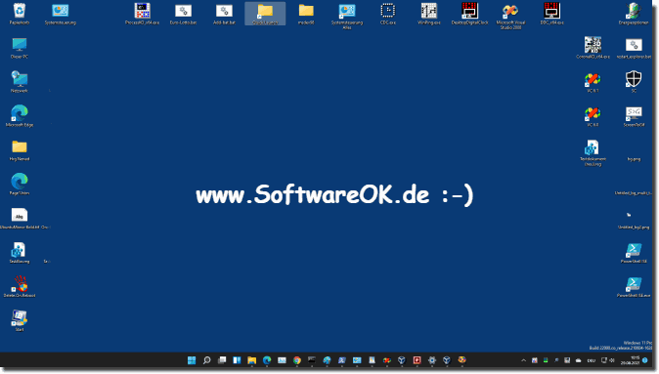
Task: Expand hidden system tray icons chevron
Action: 524,360
